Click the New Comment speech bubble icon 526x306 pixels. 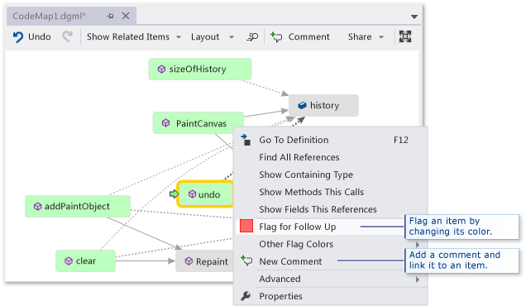pyautogui.click(x=246, y=261)
